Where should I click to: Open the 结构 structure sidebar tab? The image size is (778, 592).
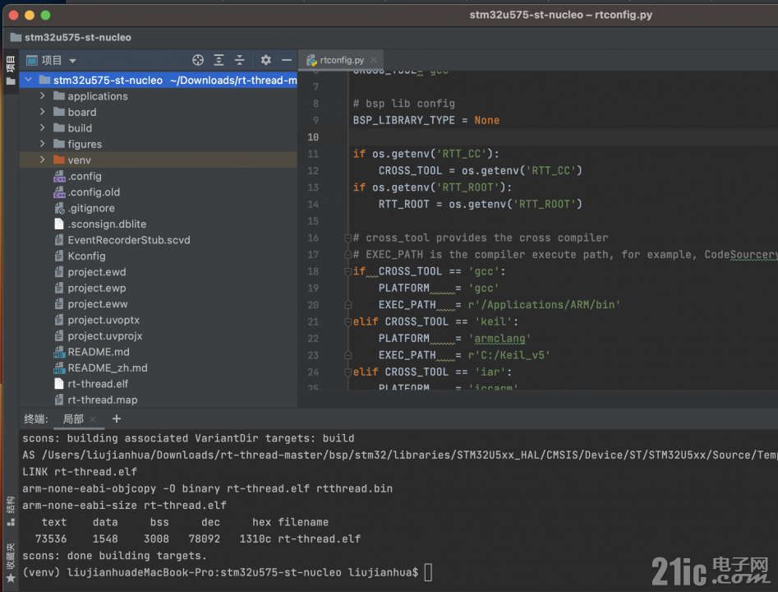point(10,511)
